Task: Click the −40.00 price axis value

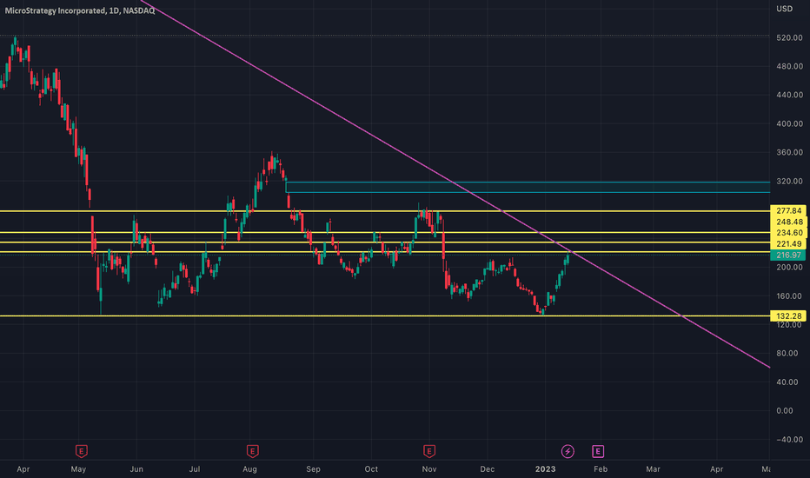Action: click(788, 440)
